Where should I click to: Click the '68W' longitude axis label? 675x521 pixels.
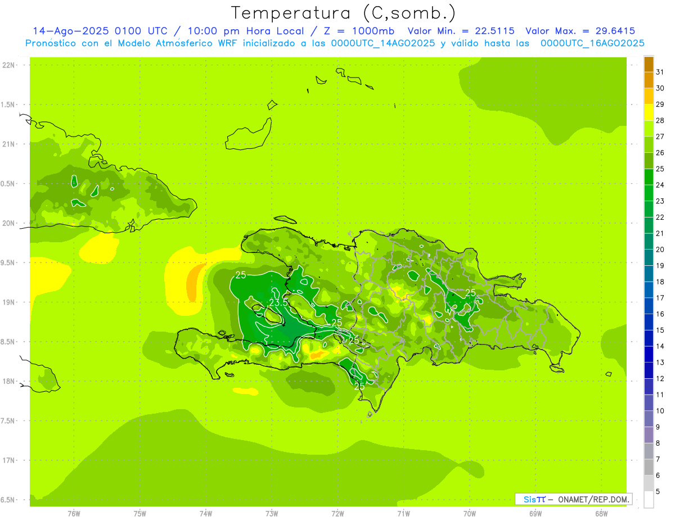pos(601,514)
